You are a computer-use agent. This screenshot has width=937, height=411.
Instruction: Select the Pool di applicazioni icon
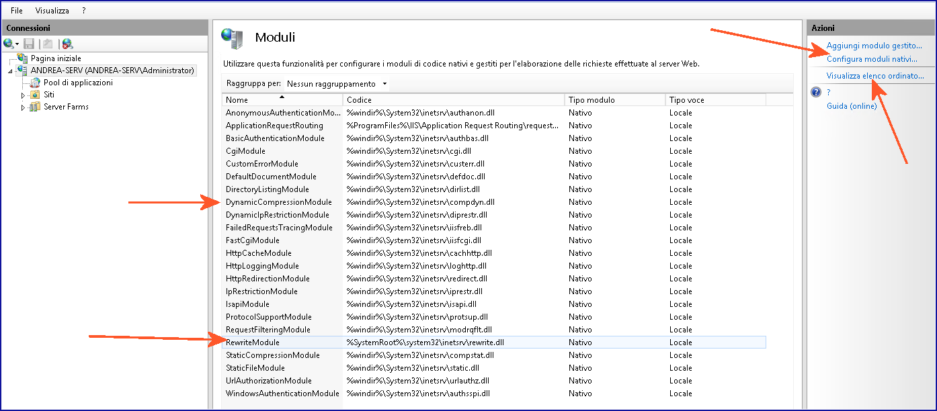click(35, 83)
